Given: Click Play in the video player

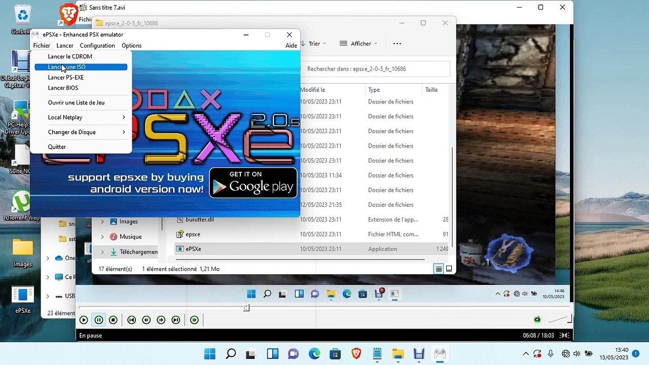Looking at the screenshot, I should [x=84, y=320].
